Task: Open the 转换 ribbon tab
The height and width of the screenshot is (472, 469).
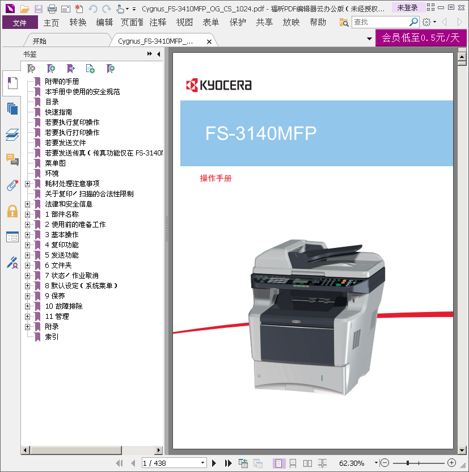Action: tap(78, 23)
